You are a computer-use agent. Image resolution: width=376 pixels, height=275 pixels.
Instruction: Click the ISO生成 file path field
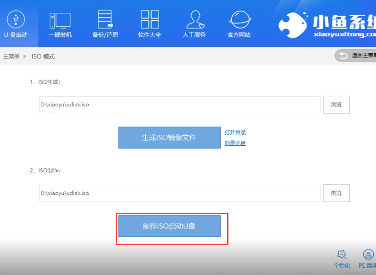coord(179,104)
